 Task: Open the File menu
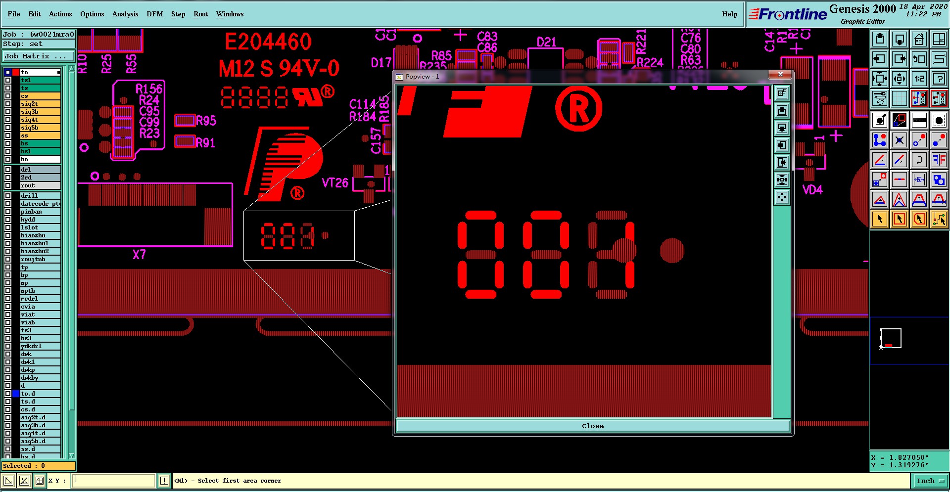(14, 14)
